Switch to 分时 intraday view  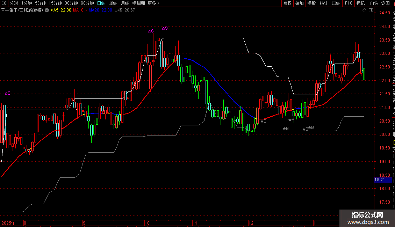click(x=14, y=3)
